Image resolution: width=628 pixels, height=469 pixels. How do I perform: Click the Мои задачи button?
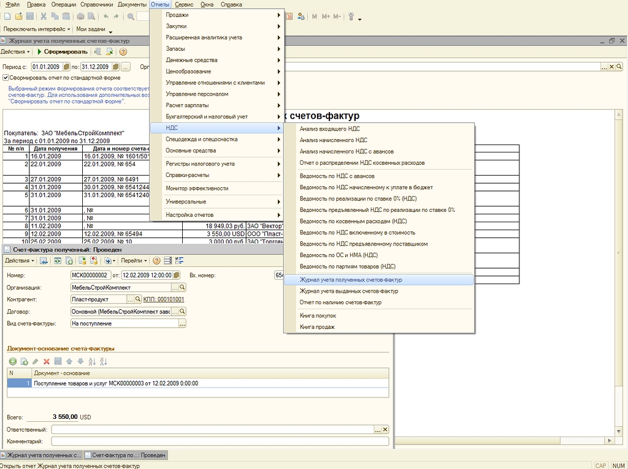91,29
